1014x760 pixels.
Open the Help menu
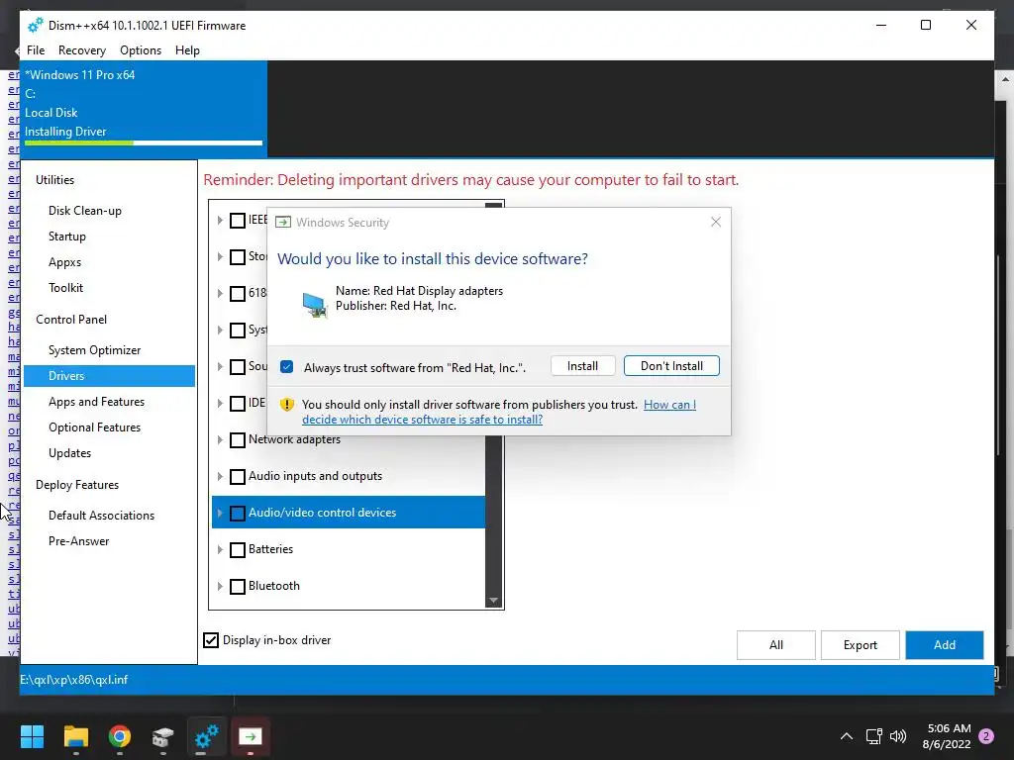(x=187, y=50)
